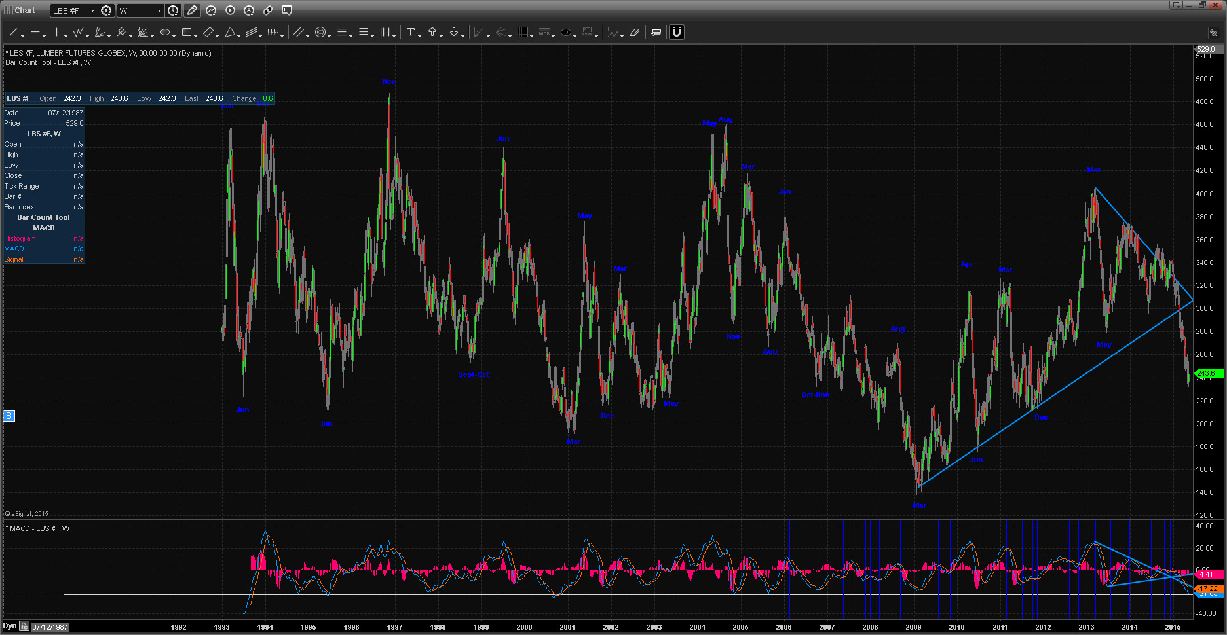Select the rectangle drawing tool
1227x635 pixels.
tap(187, 32)
